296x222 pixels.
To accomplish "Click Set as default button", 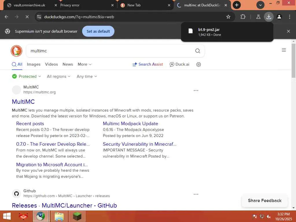I will point(98,31).
